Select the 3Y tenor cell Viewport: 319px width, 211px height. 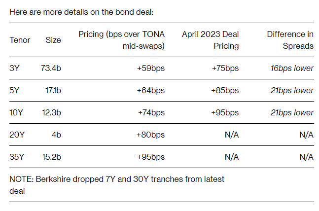point(14,68)
